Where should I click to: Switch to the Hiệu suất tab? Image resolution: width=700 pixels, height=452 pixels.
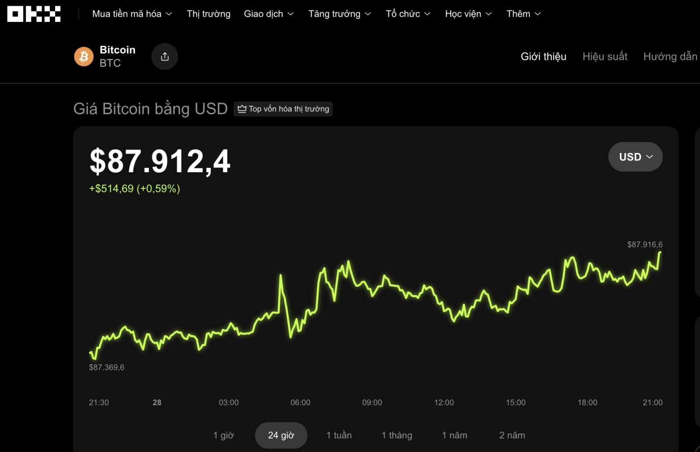(x=605, y=56)
